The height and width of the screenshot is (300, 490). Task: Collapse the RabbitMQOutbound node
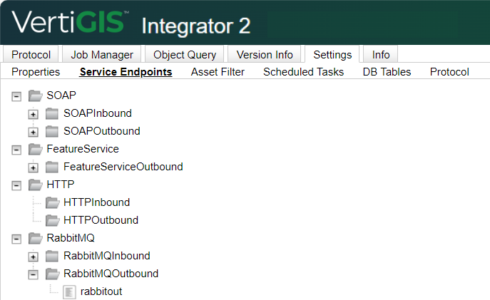click(x=33, y=275)
